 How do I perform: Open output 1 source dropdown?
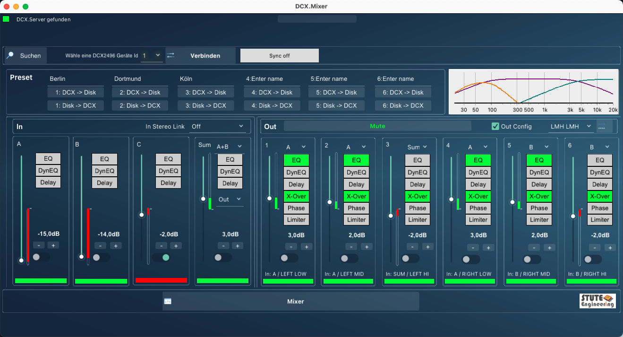(296, 147)
